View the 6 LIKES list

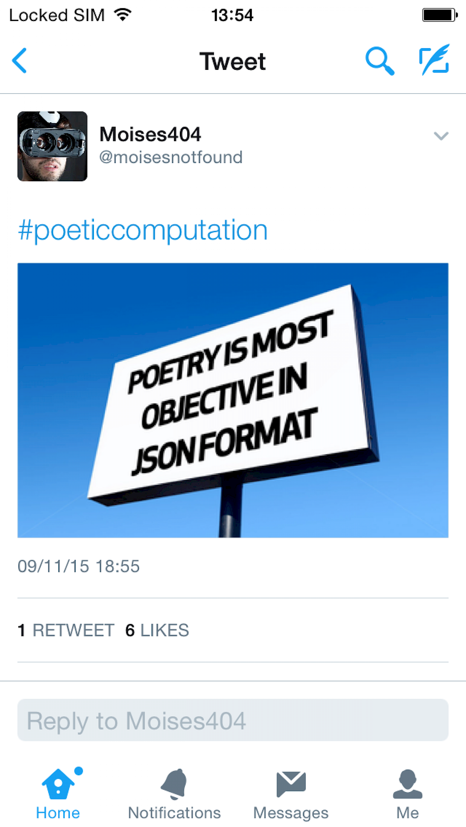157,630
